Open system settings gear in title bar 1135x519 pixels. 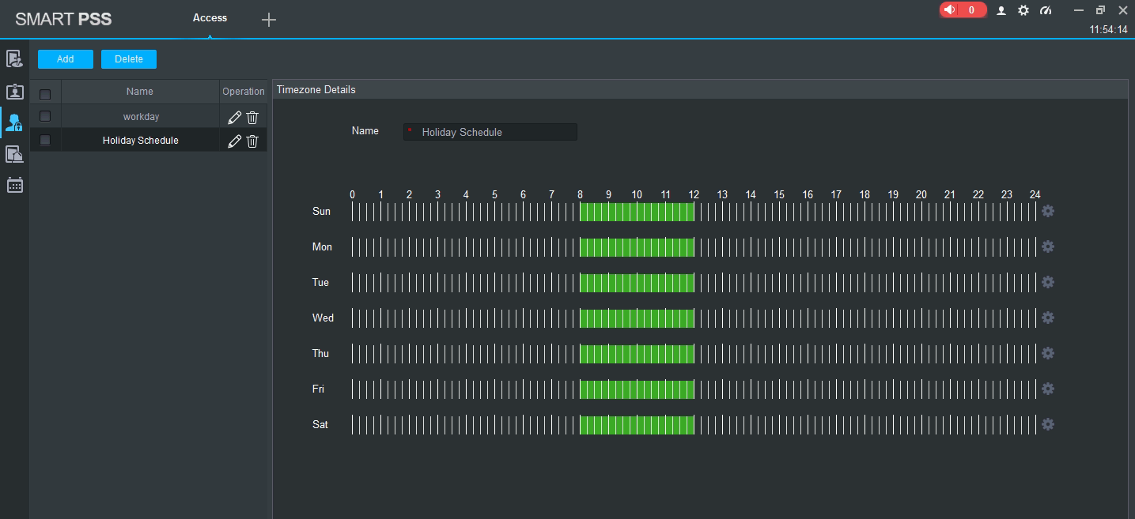pos(1023,10)
